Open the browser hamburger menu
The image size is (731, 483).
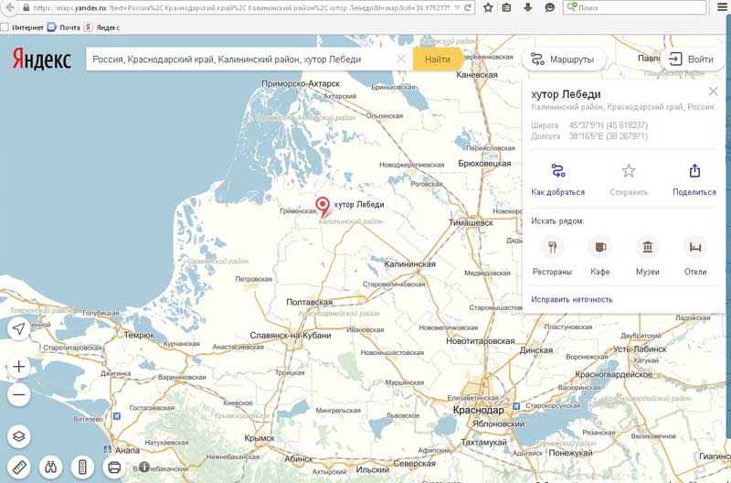[722, 7]
